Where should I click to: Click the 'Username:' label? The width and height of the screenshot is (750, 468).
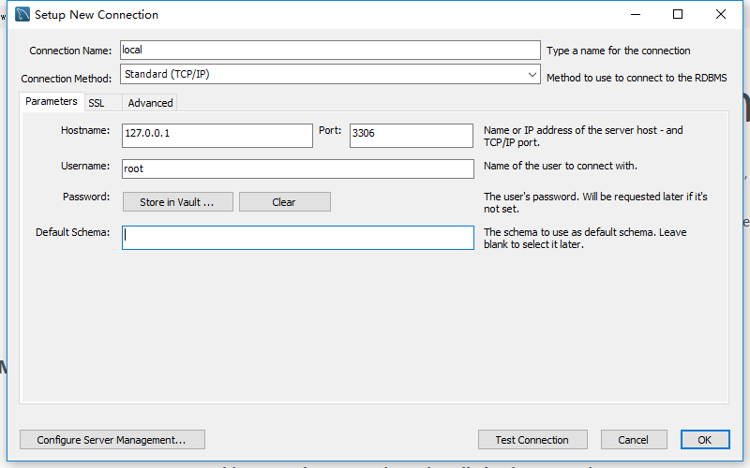85,166
